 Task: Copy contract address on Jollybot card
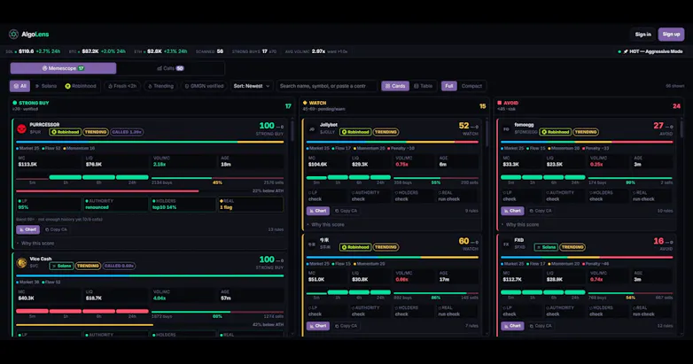tap(346, 211)
